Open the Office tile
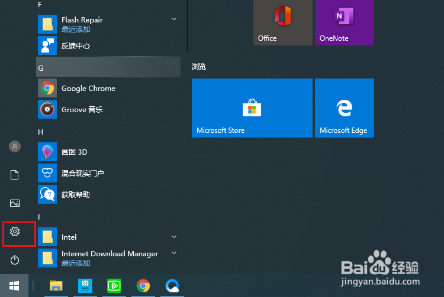Image resolution: width=444 pixels, height=297 pixels. tap(283, 22)
